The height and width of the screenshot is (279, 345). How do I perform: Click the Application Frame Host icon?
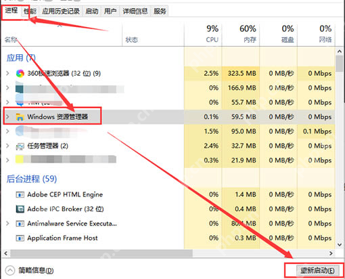coord(20,238)
